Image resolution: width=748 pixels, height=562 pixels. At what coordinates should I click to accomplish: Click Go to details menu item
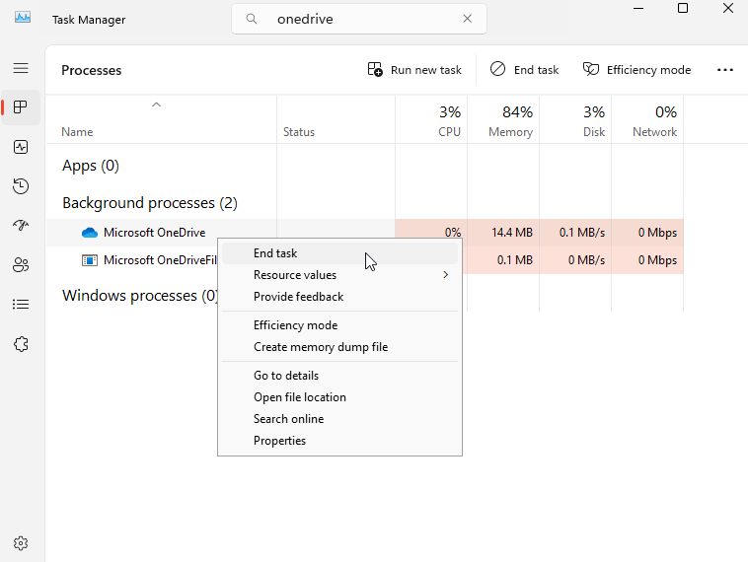pyautogui.click(x=285, y=376)
